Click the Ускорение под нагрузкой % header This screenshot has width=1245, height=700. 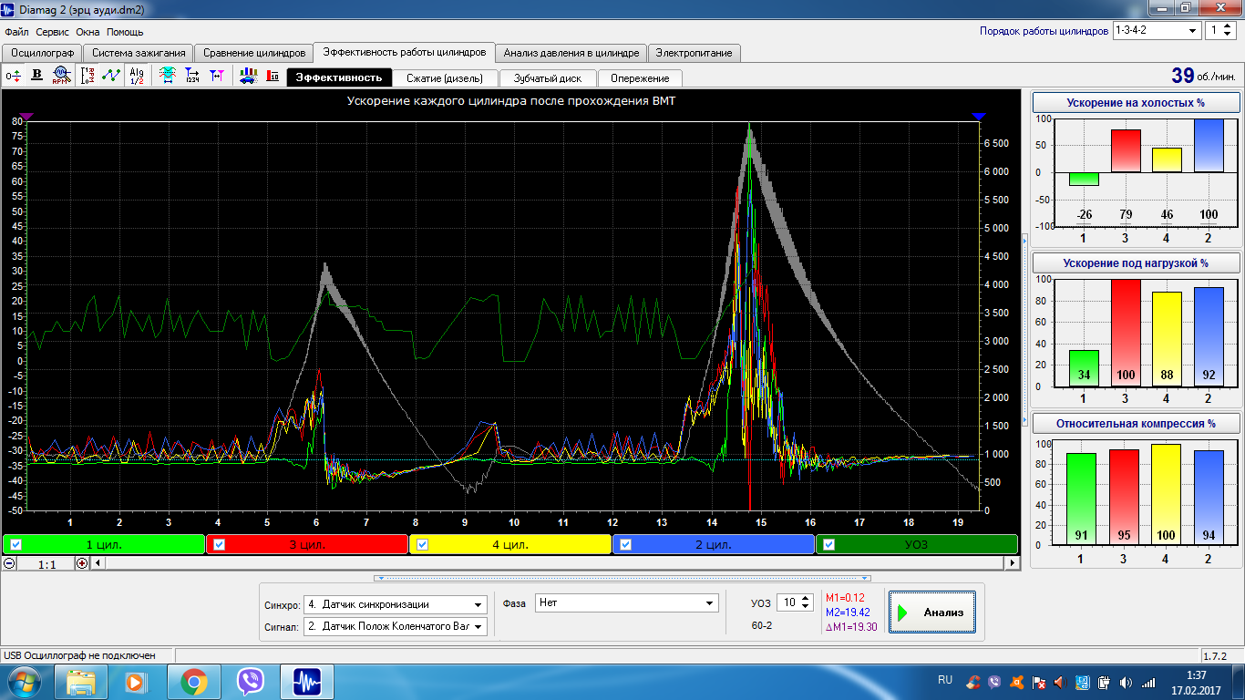1136,263
